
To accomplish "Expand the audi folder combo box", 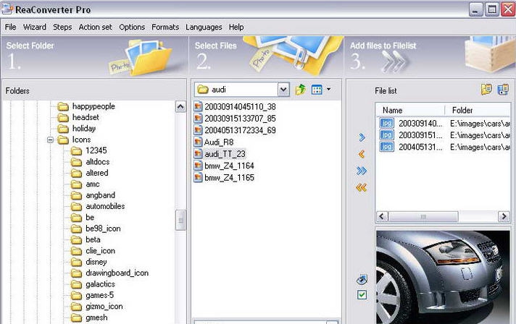I will click(x=283, y=90).
